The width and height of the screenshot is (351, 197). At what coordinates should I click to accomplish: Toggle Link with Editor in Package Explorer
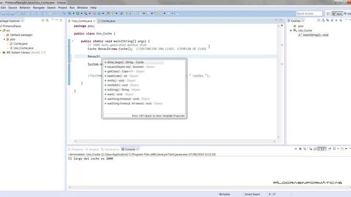[47, 20]
